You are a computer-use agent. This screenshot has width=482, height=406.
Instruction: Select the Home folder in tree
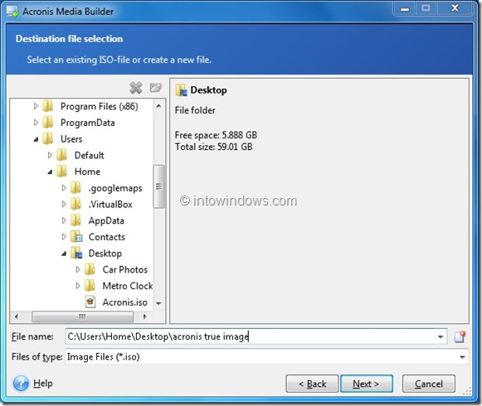(x=87, y=172)
